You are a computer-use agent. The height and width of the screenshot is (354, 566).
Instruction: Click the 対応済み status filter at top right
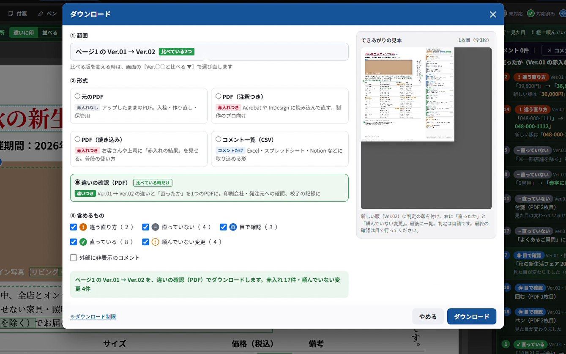pos(541,14)
